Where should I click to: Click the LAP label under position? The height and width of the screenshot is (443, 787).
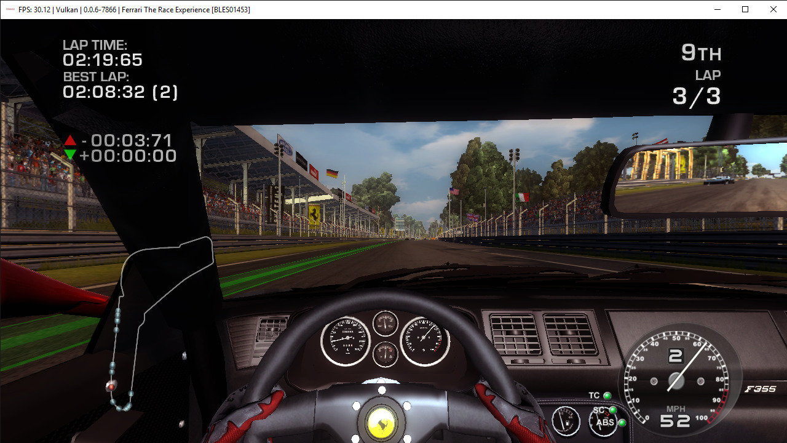[708, 75]
